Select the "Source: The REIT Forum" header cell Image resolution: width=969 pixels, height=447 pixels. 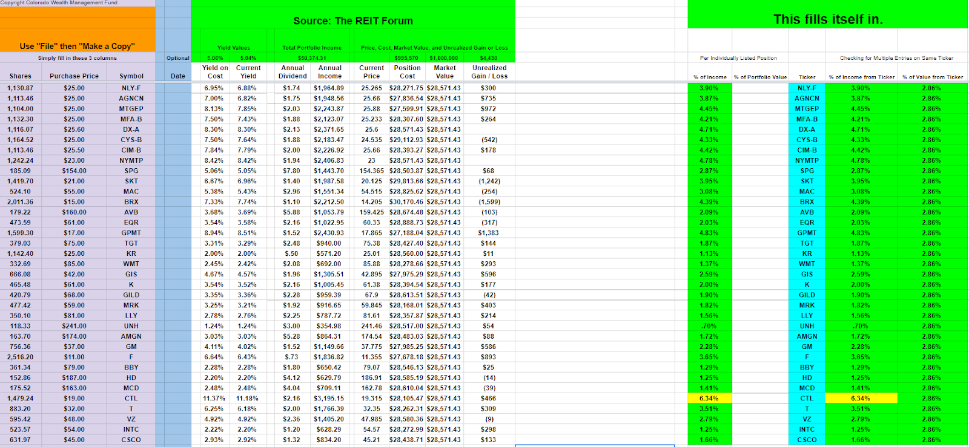pos(353,21)
